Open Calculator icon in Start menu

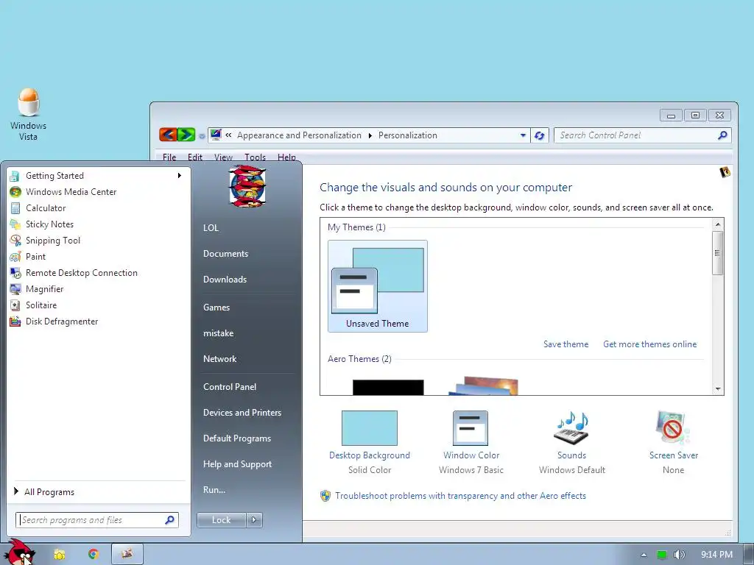coord(15,208)
